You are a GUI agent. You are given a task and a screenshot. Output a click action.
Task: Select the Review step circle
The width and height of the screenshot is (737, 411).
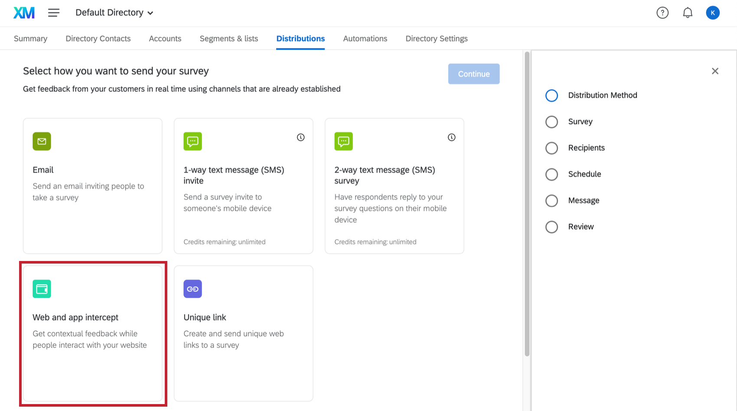[551, 227]
